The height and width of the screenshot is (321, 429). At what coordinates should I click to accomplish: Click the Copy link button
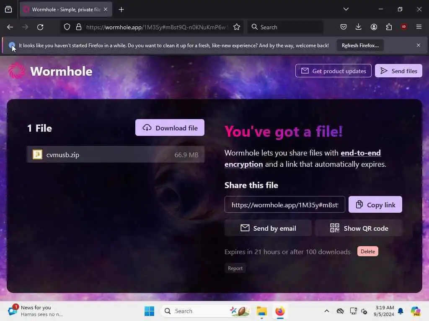(x=375, y=205)
